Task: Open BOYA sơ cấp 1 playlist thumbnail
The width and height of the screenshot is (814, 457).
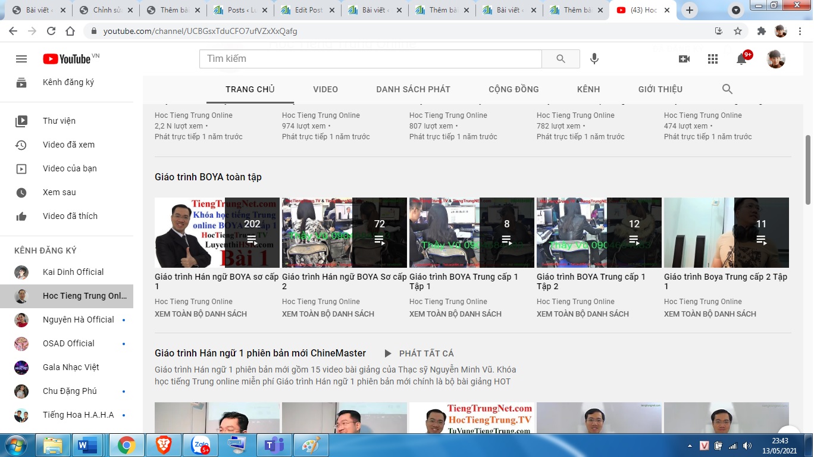Action: click(x=217, y=233)
